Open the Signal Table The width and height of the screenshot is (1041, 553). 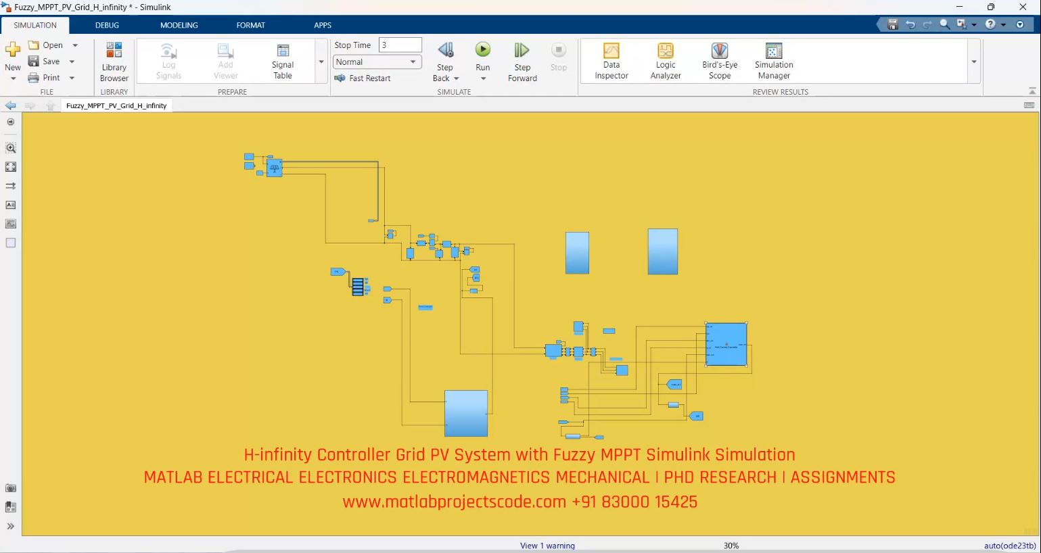point(283,62)
